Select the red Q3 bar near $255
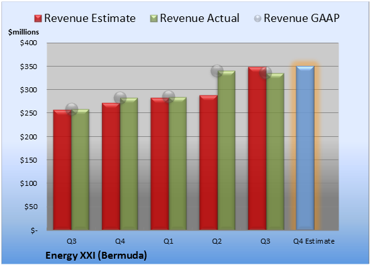This screenshot has height=265, width=370. tap(62, 170)
